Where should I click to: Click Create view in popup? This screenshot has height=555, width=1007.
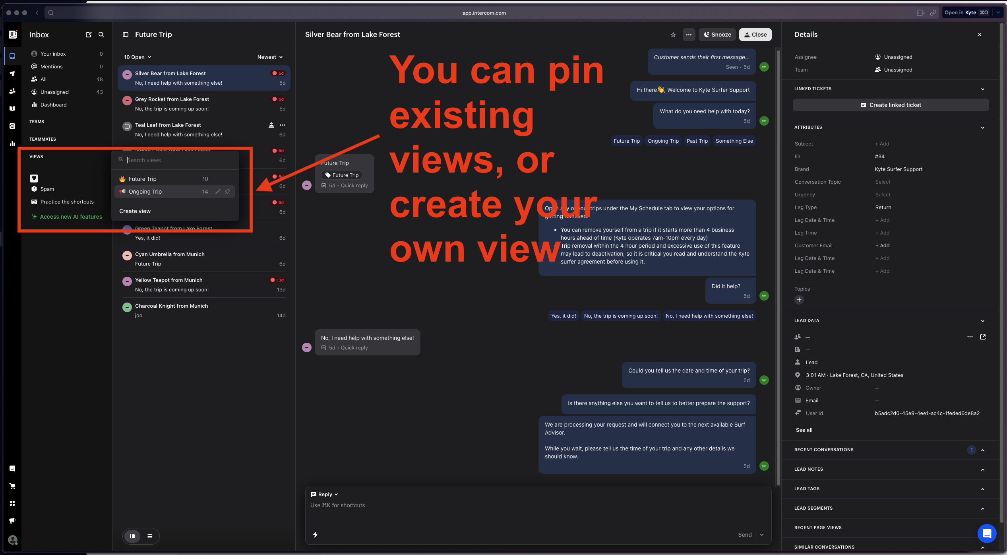coord(135,211)
